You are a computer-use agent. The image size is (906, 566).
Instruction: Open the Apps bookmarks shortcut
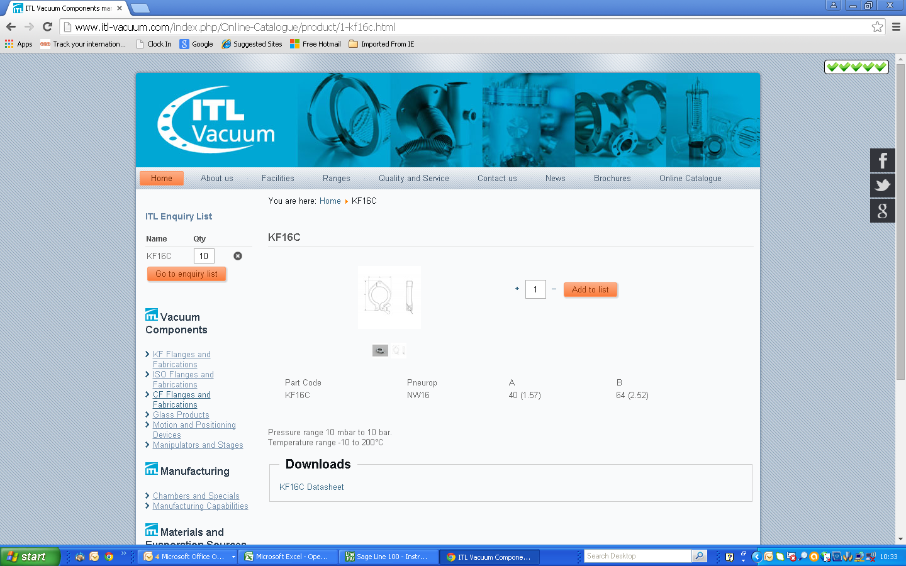tap(19, 44)
